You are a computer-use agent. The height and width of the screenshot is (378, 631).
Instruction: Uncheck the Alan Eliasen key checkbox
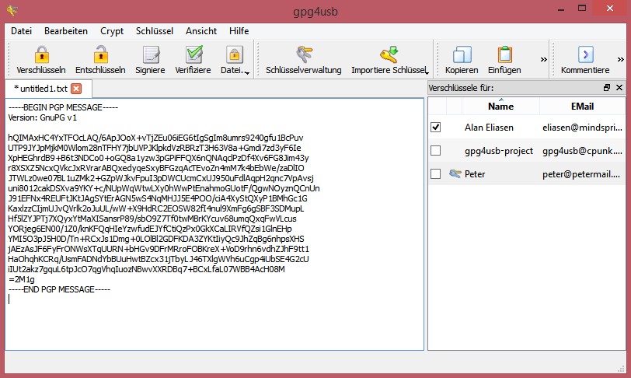(436, 127)
